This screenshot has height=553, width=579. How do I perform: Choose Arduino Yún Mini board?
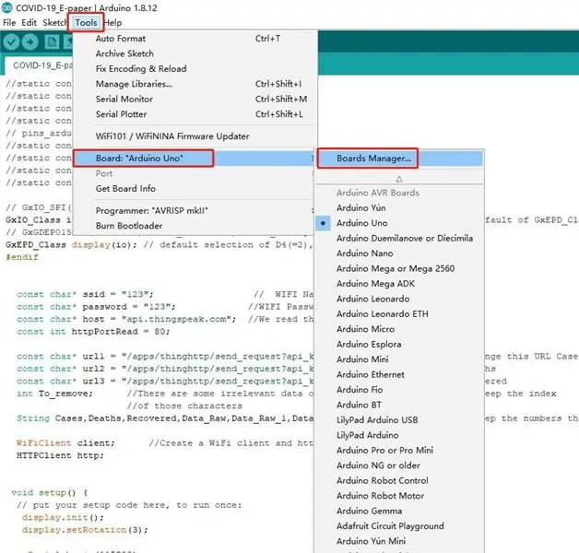pos(399,541)
